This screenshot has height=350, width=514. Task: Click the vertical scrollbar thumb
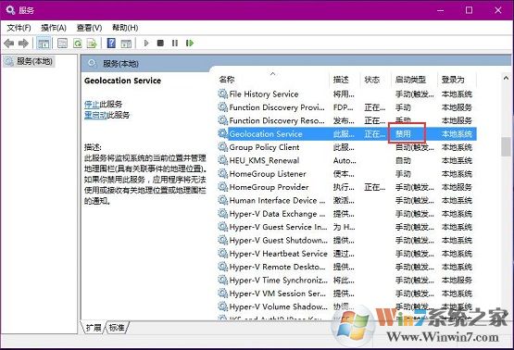(x=506, y=146)
